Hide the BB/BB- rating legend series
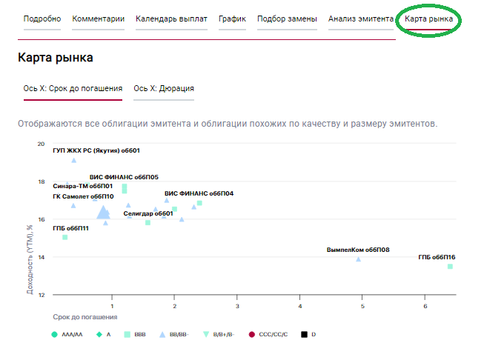The image size is (487, 343). point(175,334)
